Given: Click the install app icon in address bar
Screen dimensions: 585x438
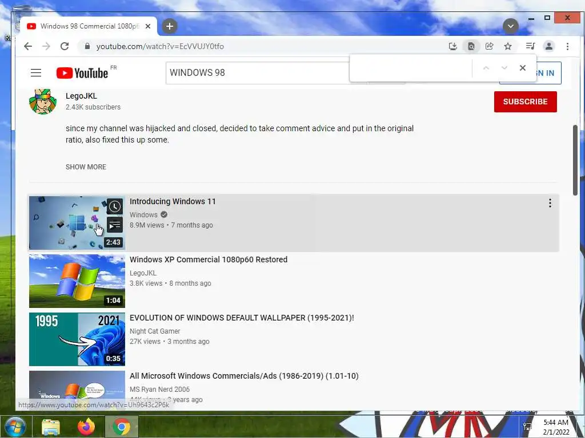Looking at the screenshot, I should (x=453, y=46).
